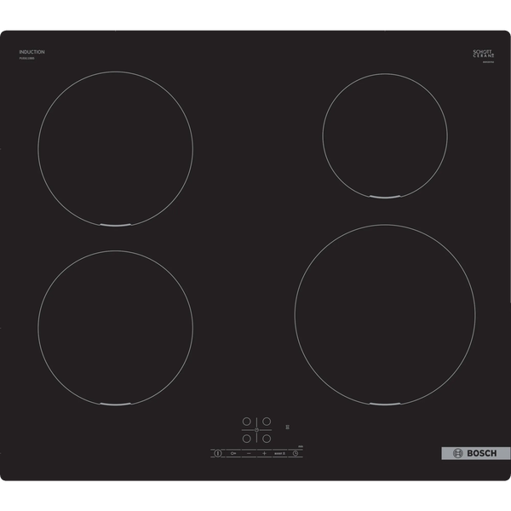The image size is (511, 511).
Task: Click the front-left cooking zone ring
Action: point(115,328)
